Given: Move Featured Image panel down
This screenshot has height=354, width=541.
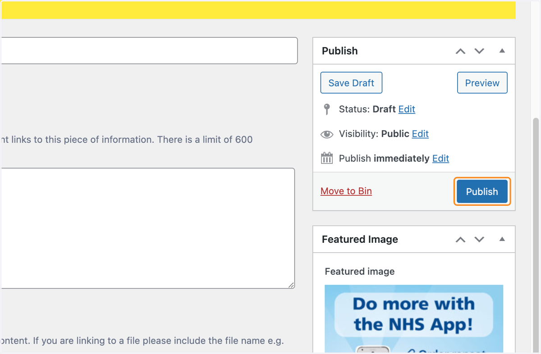Looking at the screenshot, I should [479, 239].
